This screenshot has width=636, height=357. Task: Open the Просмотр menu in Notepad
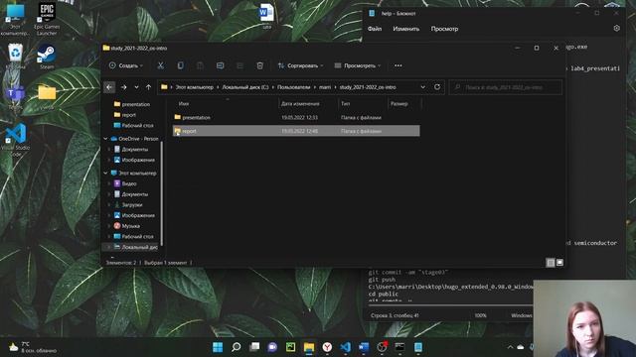coord(444,29)
